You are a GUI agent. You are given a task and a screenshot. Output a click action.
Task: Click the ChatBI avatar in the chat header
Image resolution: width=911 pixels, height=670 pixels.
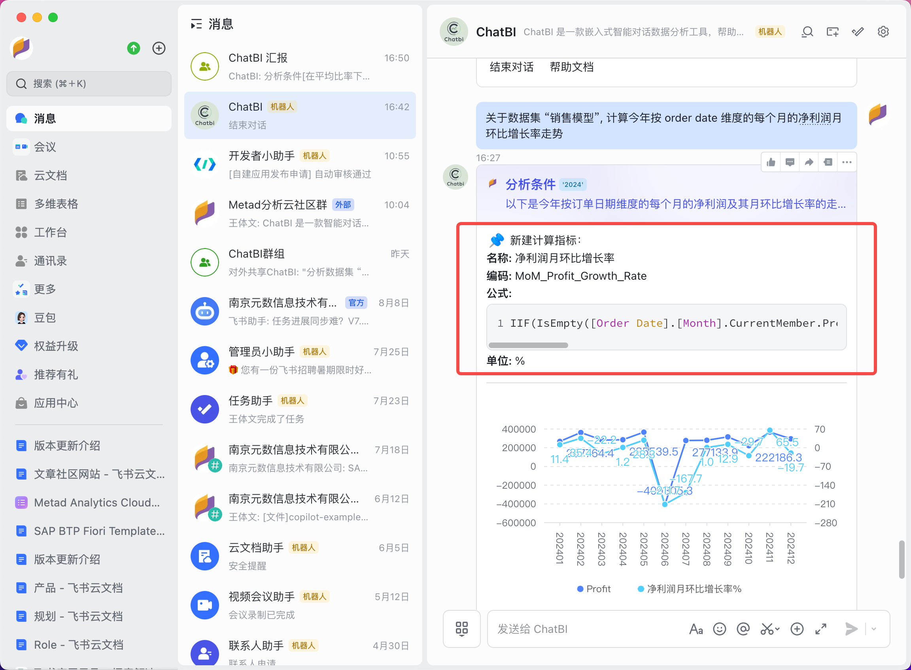tap(454, 32)
